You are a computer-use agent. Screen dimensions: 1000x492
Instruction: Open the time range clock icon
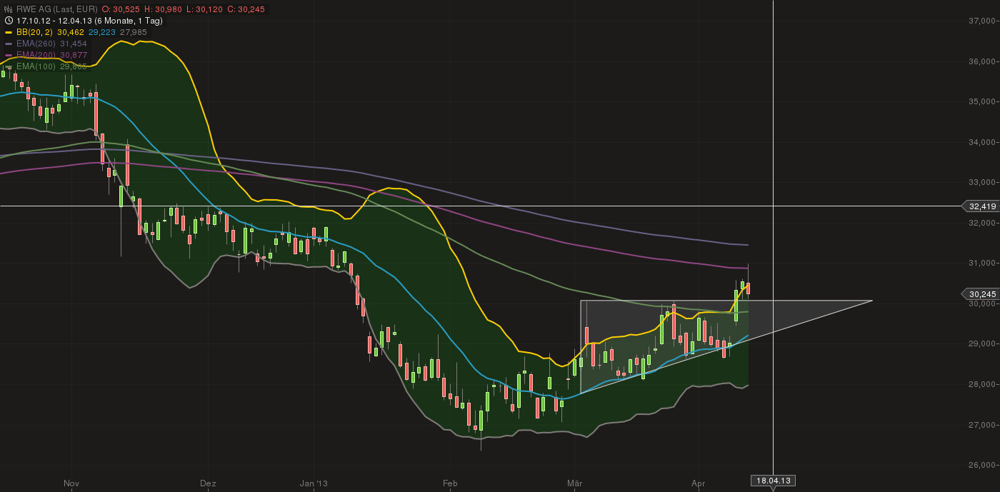[8, 20]
